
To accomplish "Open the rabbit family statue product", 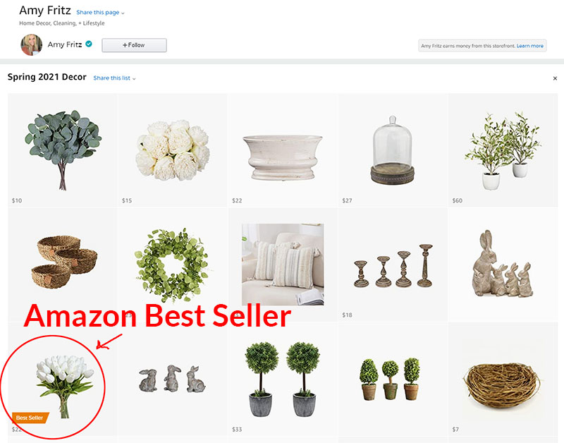I will pos(503,265).
